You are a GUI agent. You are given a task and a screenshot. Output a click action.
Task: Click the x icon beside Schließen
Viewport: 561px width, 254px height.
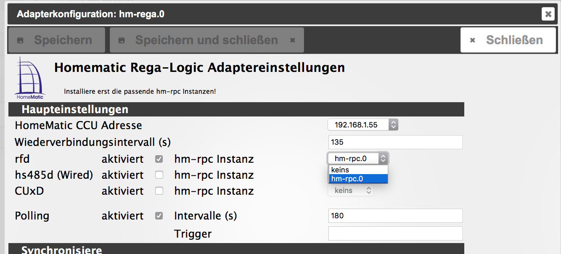[x=473, y=40]
